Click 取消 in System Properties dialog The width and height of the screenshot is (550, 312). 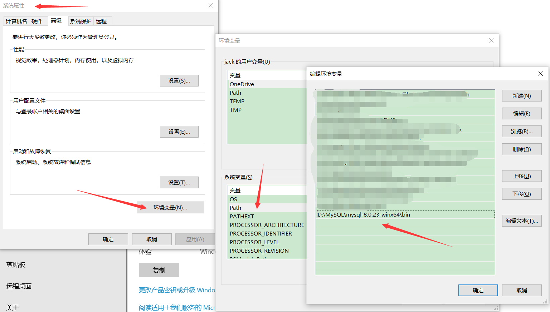tap(152, 239)
